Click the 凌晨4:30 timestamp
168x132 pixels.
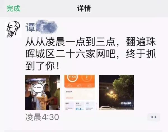click(x=42, y=117)
